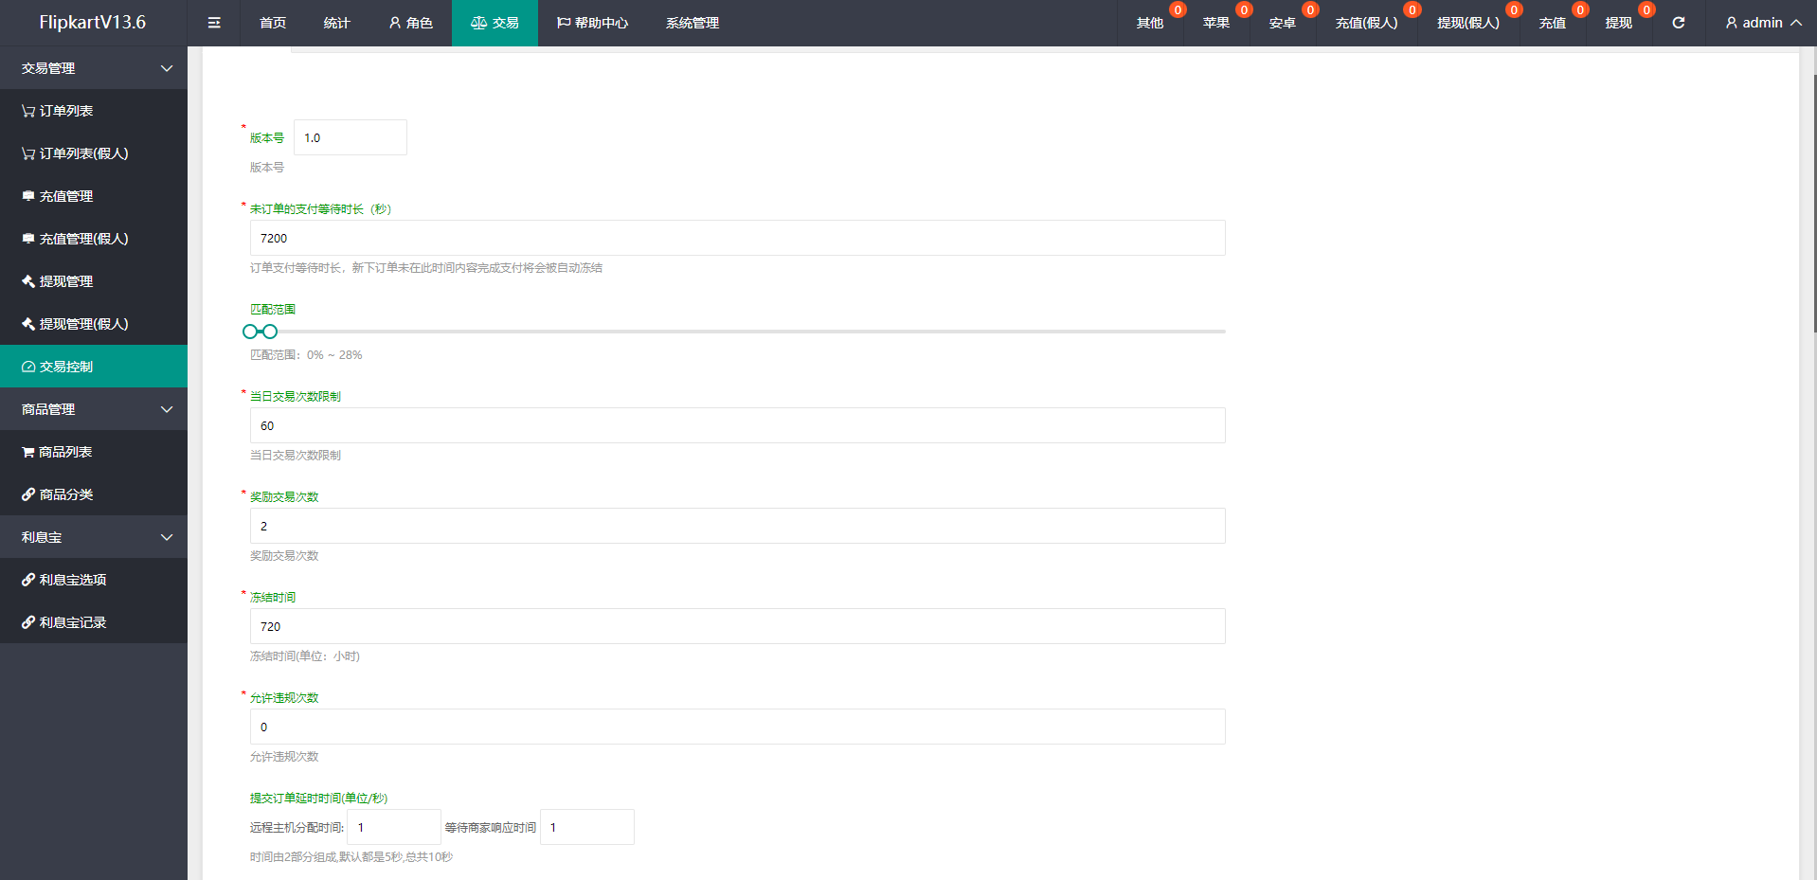1817x880 pixels.
Task: Collapse the 商品管理 sidebar group
Action: [x=94, y=409]
